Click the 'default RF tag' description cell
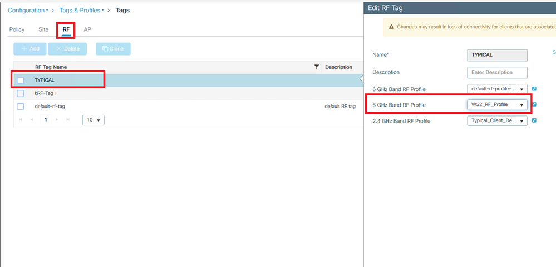This screenshot has width=556, height=267. point(340,107)
